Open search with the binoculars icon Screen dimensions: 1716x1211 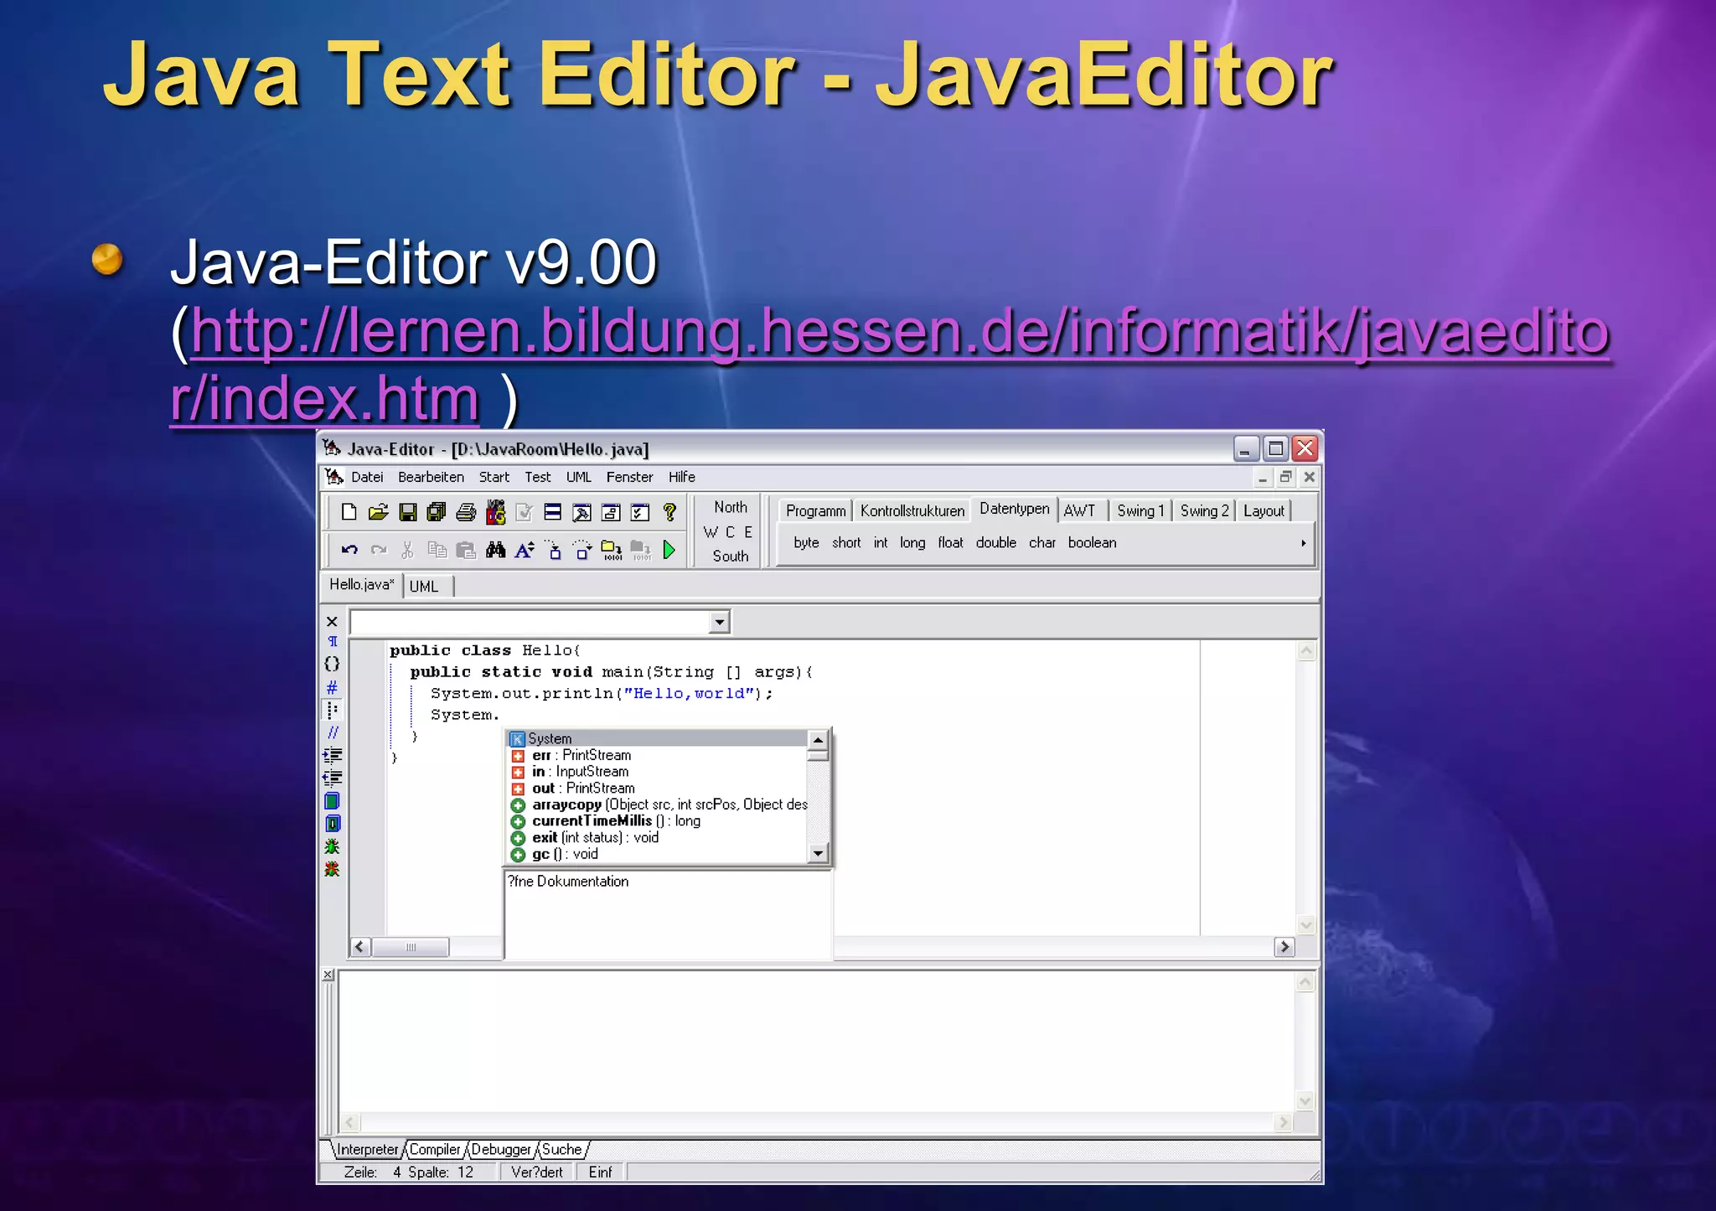coord(496,550)
